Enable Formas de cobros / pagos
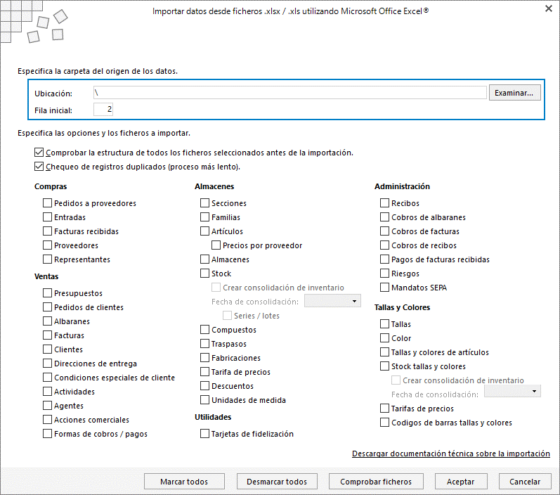 coord(48,434)
